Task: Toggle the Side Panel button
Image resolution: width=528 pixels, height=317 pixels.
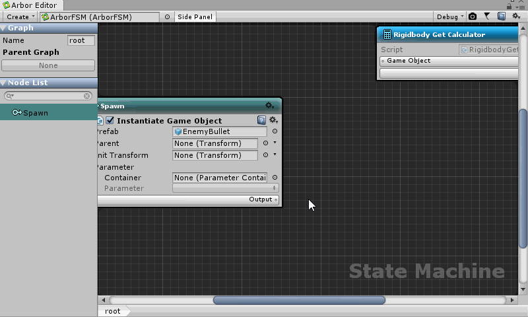Action: pyautogui.click(x=195, y=17)
